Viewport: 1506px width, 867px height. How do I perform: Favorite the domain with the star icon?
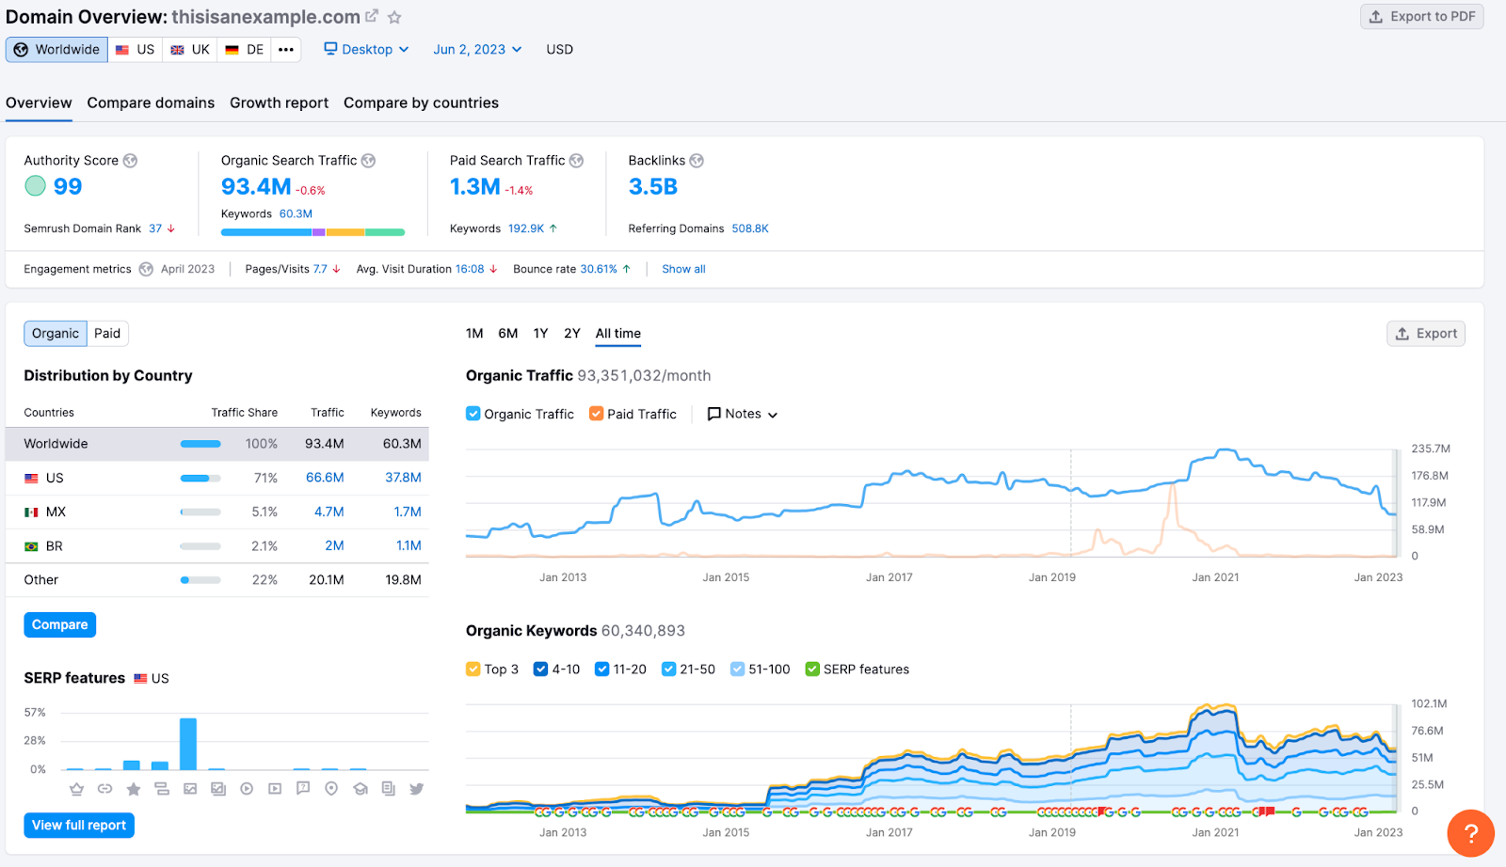coord(395,17)
